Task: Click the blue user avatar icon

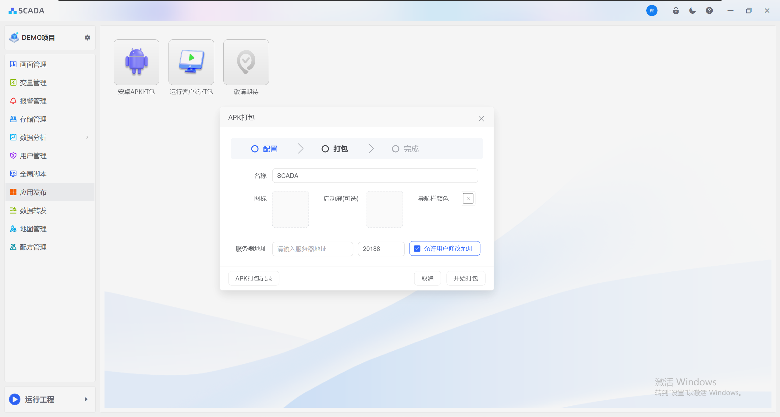Action: [x=652, y=11]
